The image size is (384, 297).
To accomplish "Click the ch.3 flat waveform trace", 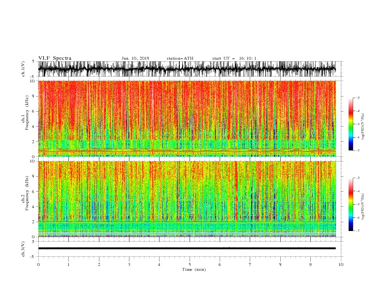I will point(187,248).
